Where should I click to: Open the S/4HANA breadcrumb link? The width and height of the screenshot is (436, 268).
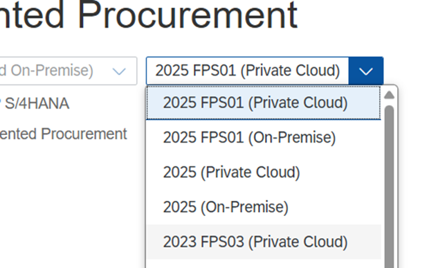pos(37,104)
